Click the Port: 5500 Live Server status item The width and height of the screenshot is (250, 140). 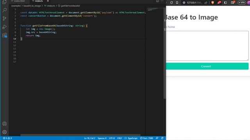(x=146, y=138)
